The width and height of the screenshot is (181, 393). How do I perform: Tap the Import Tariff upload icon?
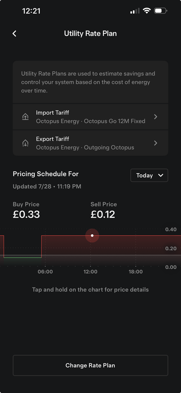coord(25,117)
